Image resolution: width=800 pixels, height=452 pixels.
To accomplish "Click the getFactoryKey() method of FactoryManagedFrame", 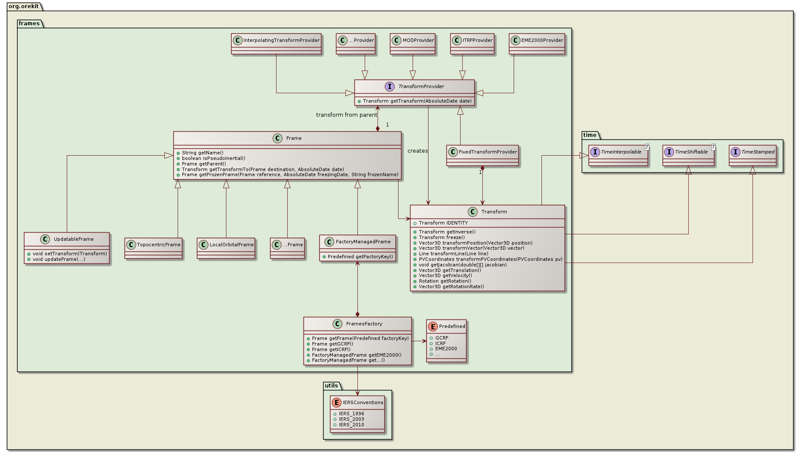I will tap(360, 257).
